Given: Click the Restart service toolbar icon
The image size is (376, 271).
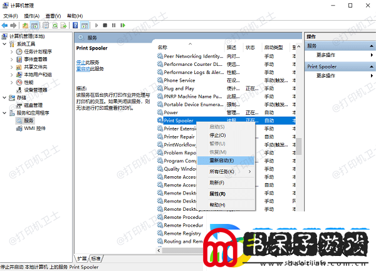Looking at the screenshot, I should [x=123, y=25].
